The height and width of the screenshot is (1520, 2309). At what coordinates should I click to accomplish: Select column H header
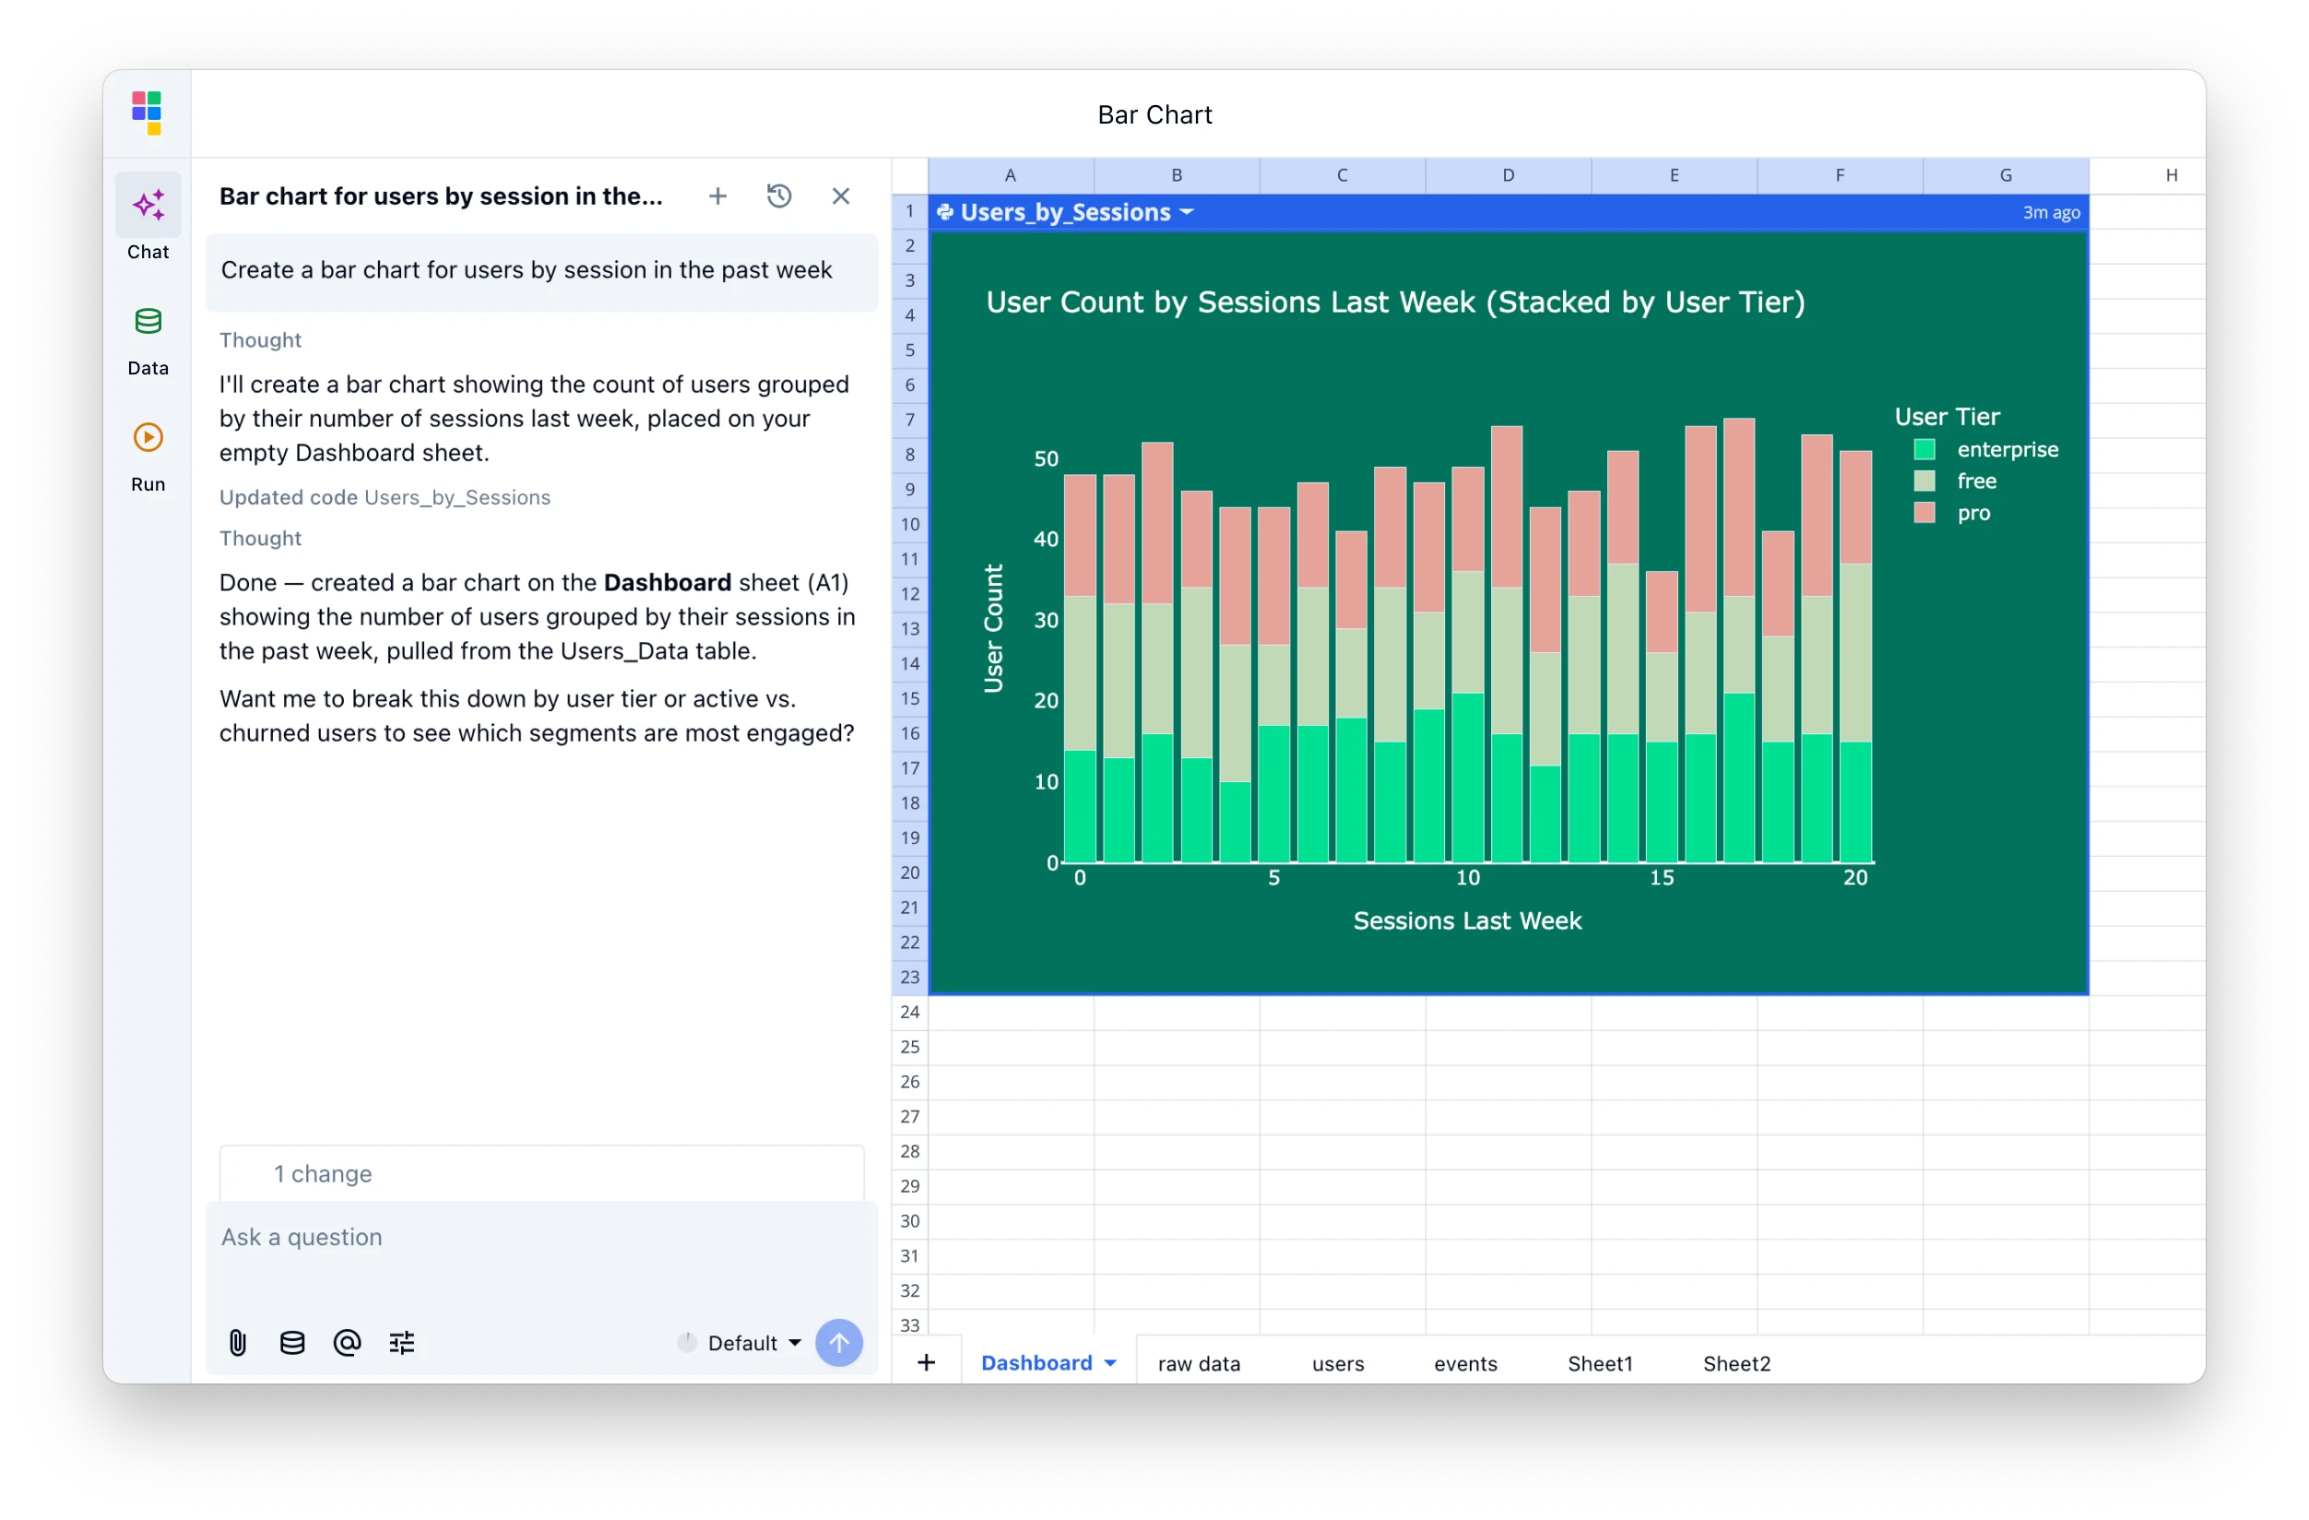(x=2172, y=175)
